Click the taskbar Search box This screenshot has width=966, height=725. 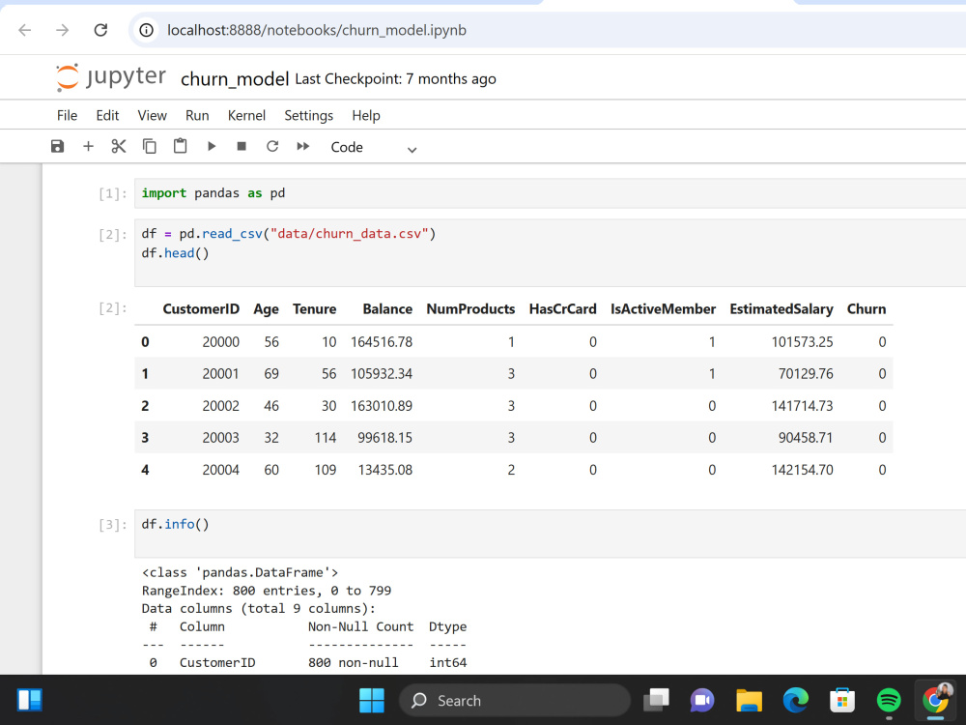(515, 700)
